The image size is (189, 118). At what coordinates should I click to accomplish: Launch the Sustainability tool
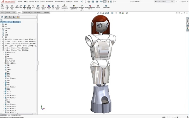pyautogui.click(x=106, y=7)
